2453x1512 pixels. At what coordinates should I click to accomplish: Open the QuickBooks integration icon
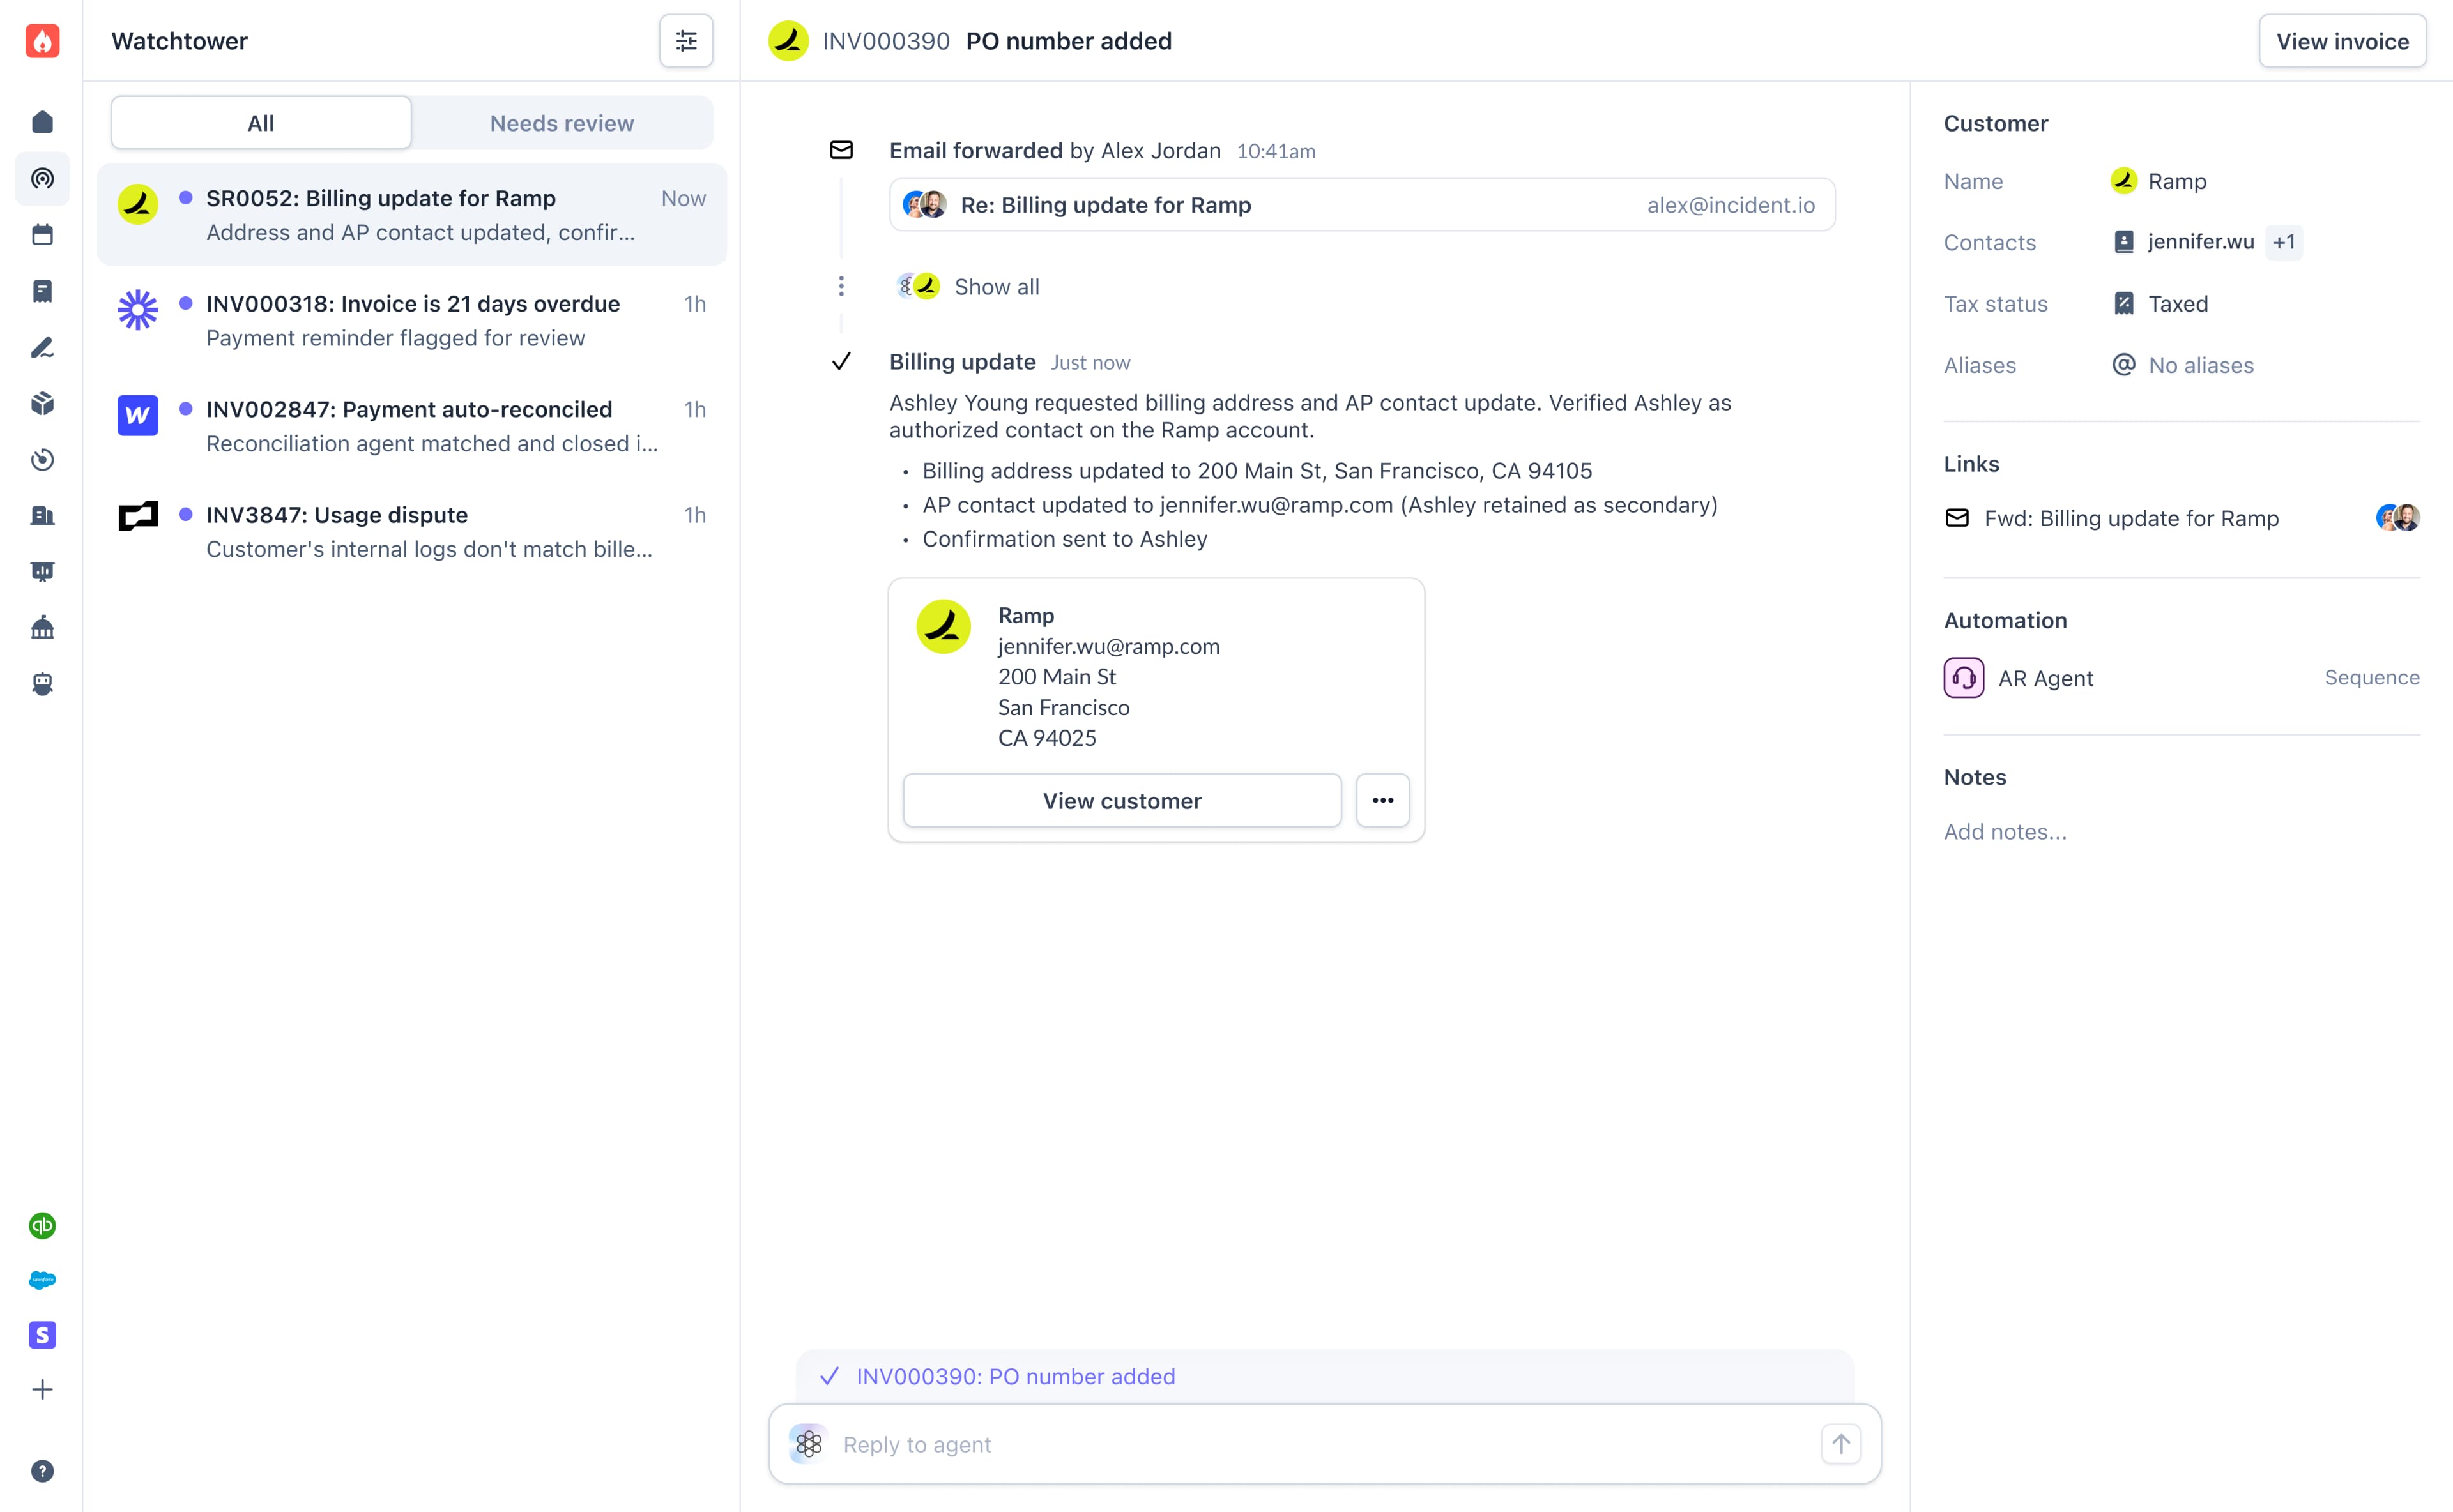[42, 1225]
